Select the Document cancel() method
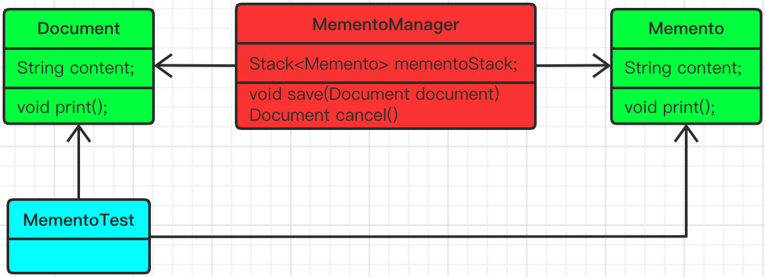This screenshot has width=765, height=277. click(324, 115)
